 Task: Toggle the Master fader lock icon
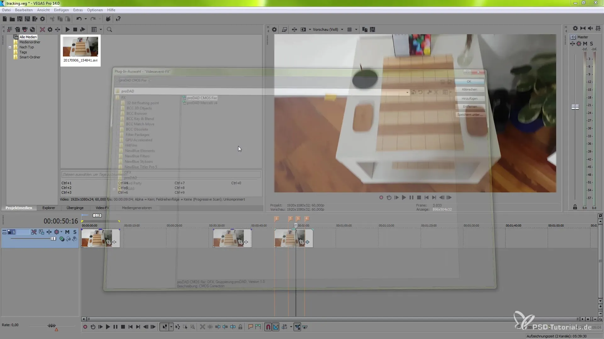[x=575, y=207]
